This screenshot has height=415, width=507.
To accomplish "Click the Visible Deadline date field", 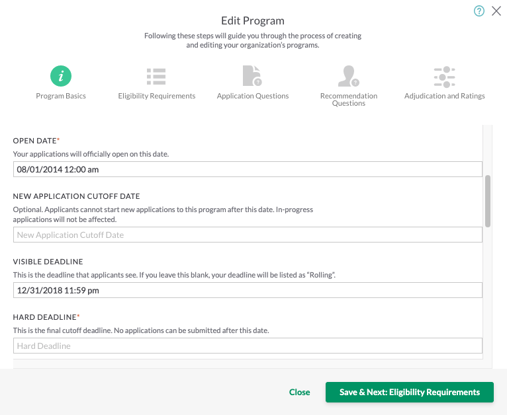I will pyautogui.click(x=248, y=290).
